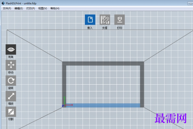Click the Load (载入) model icon

pos(90,20)
